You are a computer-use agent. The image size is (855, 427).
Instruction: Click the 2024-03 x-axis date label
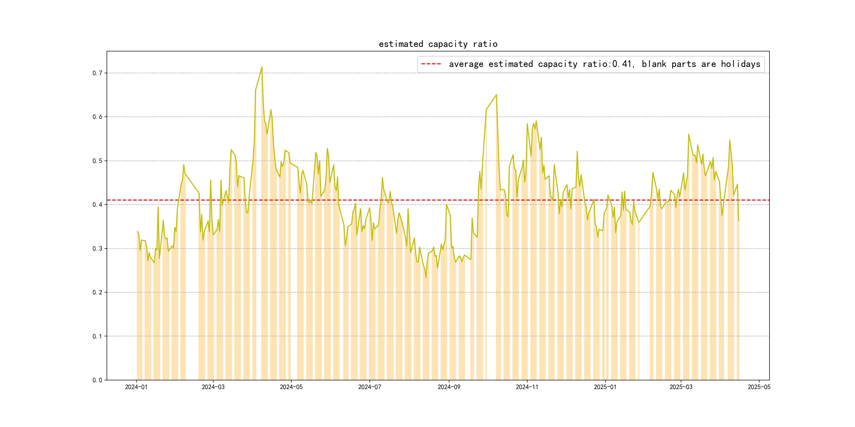[x=213, y=387]
